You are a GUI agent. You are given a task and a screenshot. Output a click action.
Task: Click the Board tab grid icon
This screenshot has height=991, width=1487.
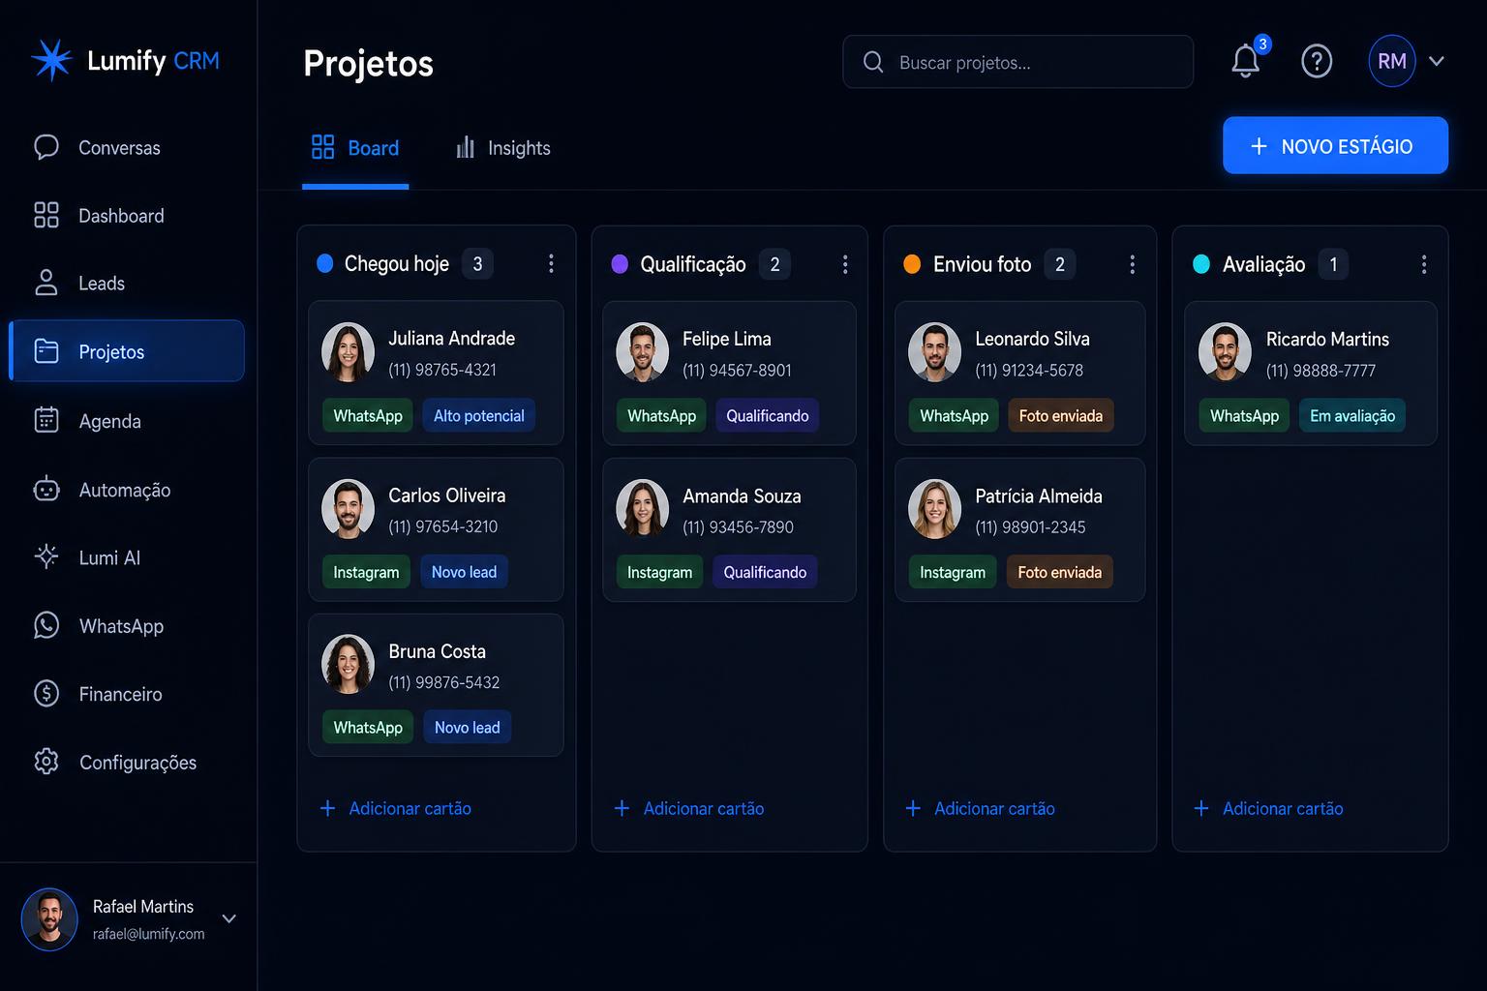323,147
